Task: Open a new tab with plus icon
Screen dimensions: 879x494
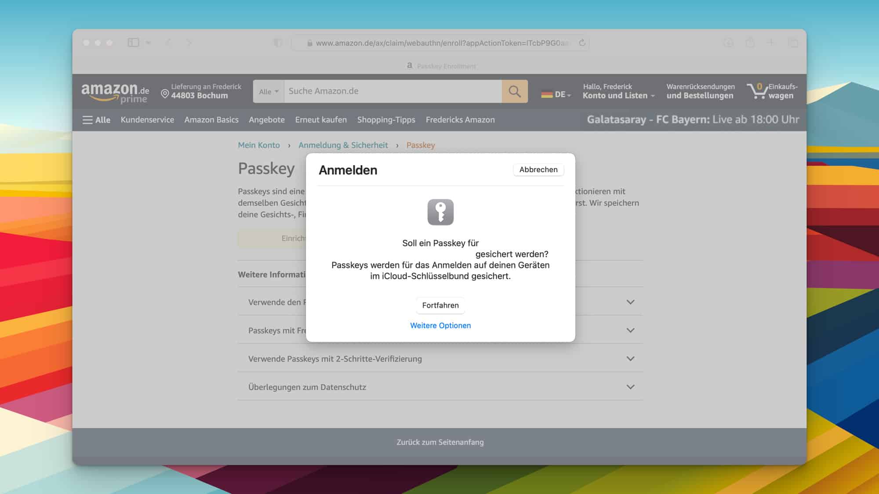Action: [x=770, y=43]
